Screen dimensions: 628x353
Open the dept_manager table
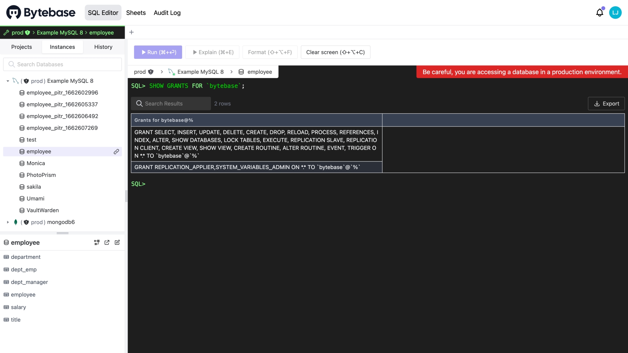[x=29, y=282]
